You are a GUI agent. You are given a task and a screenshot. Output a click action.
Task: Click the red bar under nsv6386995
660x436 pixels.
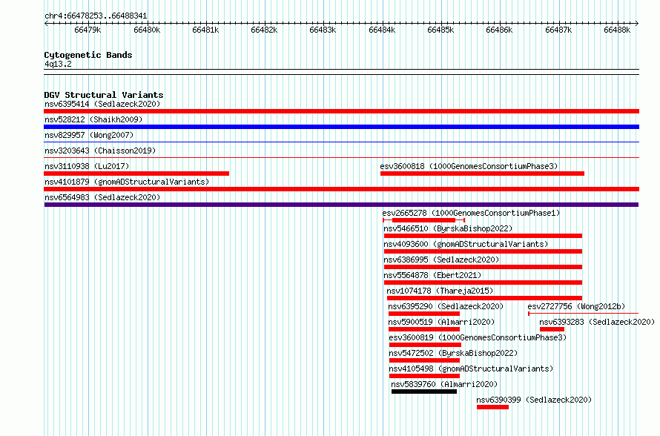pos(483,267)
